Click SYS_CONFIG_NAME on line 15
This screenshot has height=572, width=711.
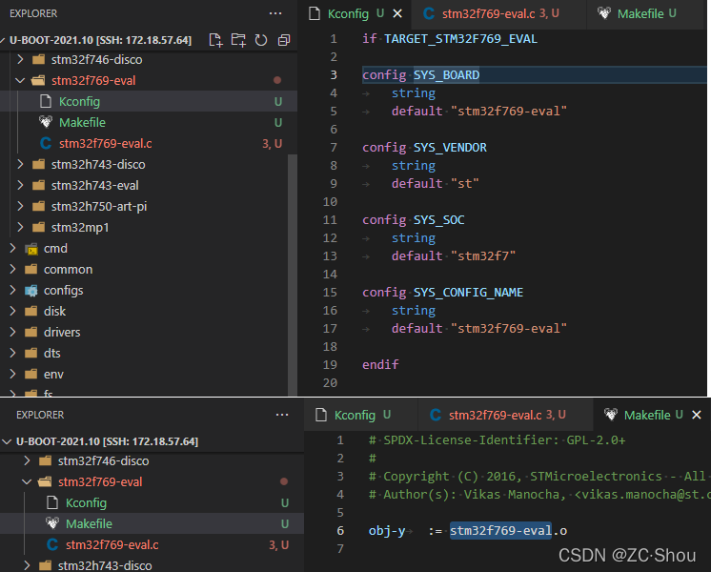pos(468,292)
